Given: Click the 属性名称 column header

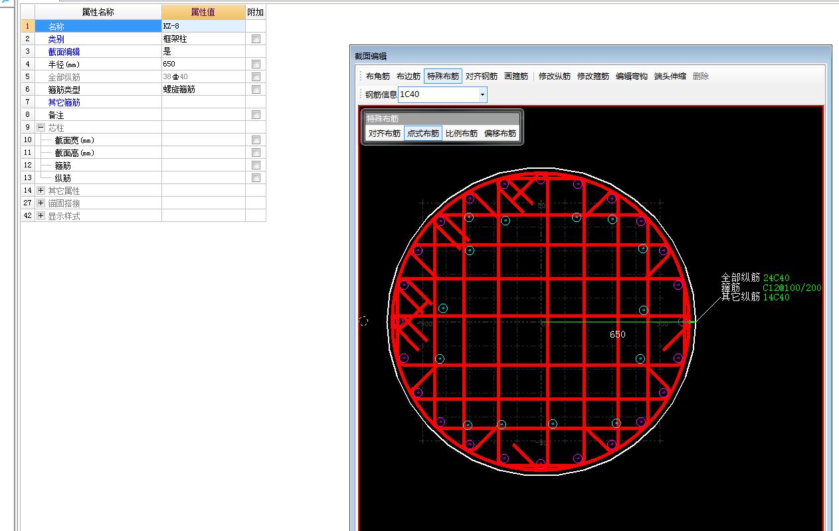Looking at the screenshot, I should pyautogui.click(x=98, y=13).
